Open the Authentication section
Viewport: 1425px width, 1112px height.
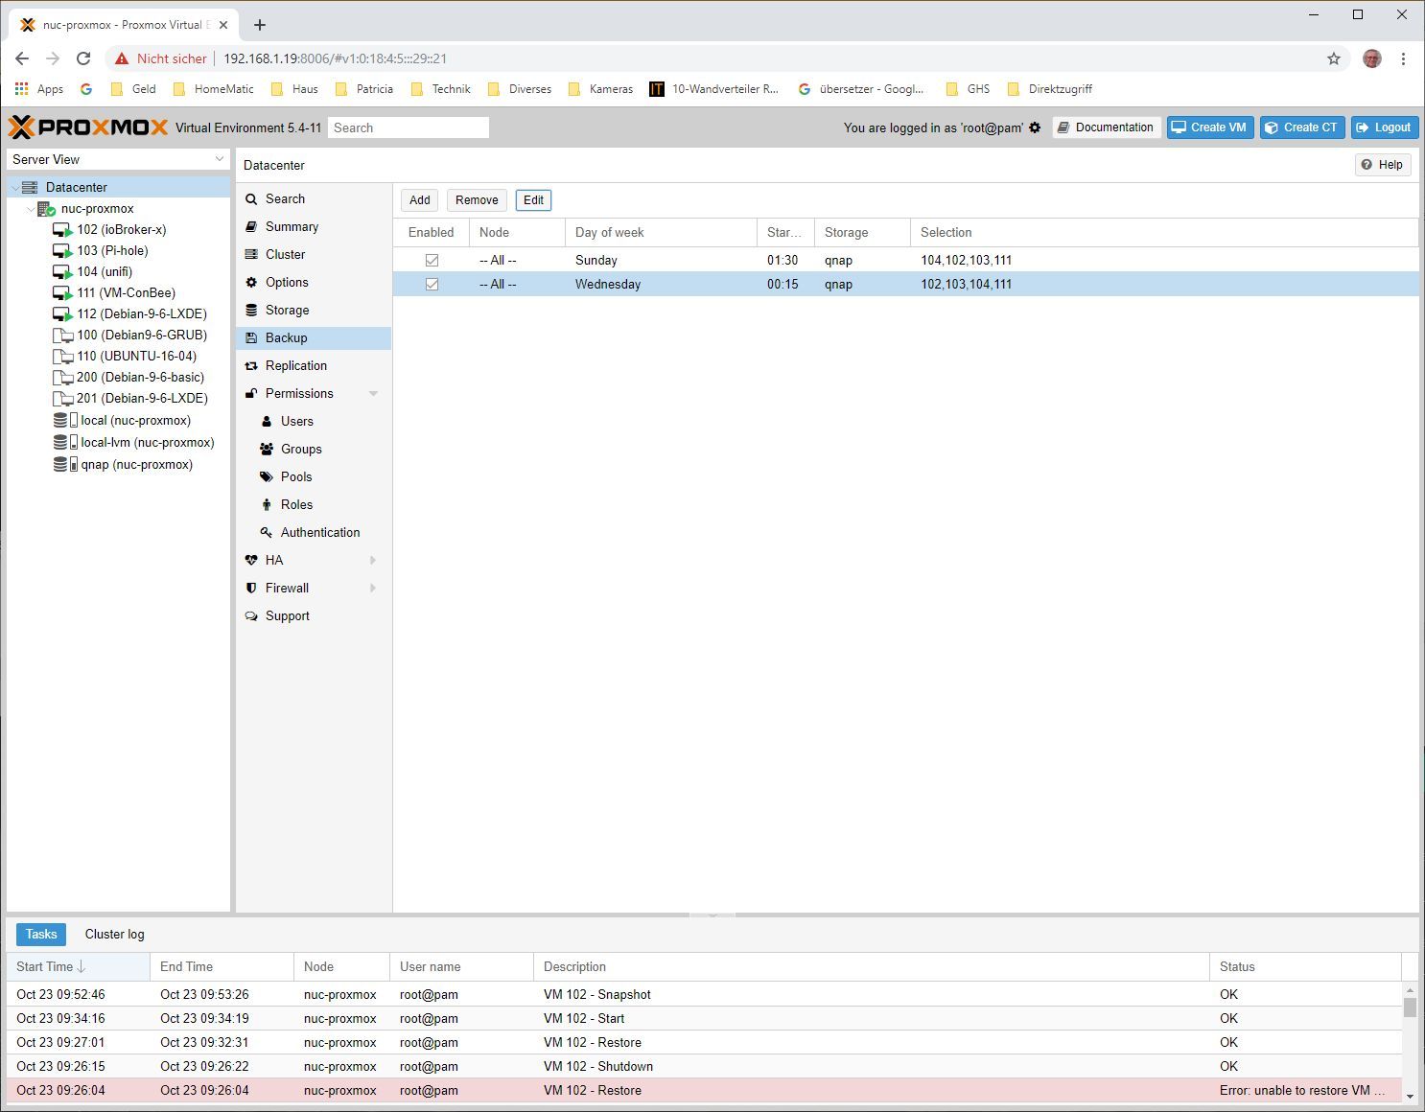point(320,532)
